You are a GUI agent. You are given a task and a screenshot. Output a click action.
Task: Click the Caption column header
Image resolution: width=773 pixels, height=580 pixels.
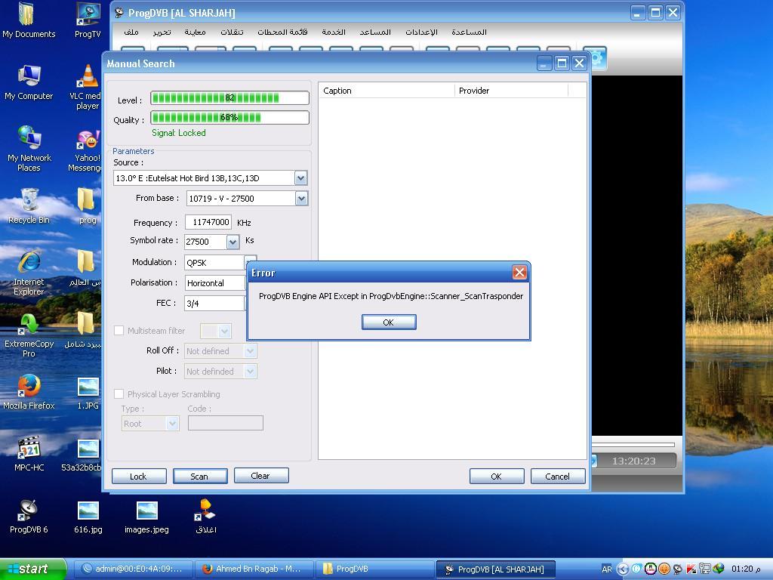387,91
